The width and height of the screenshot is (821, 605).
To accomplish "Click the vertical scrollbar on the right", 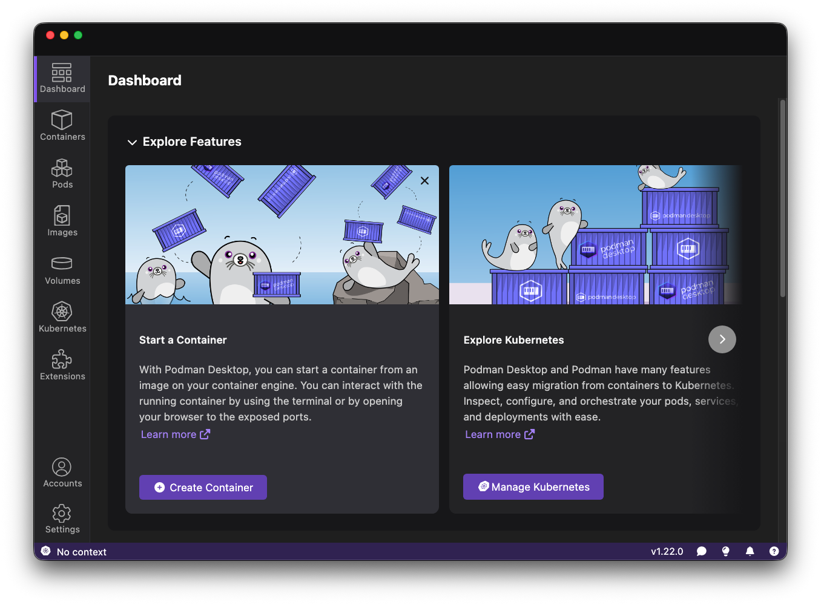I will click(782, 200).
